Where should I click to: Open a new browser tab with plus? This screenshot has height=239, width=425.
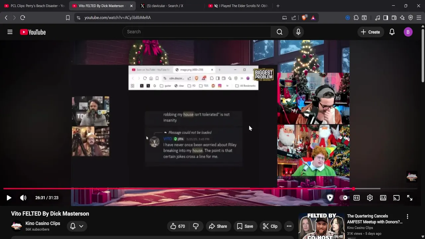278,6
